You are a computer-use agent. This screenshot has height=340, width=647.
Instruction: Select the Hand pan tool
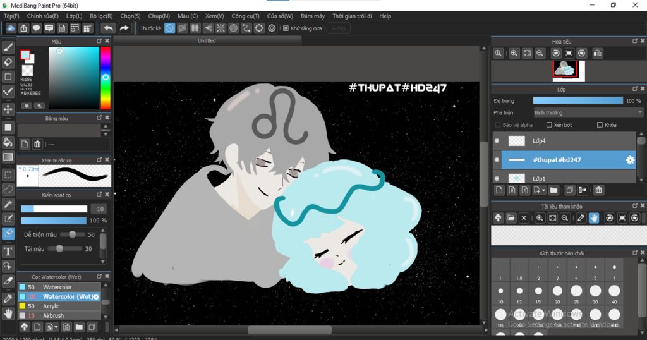click(x=8, y=313)
